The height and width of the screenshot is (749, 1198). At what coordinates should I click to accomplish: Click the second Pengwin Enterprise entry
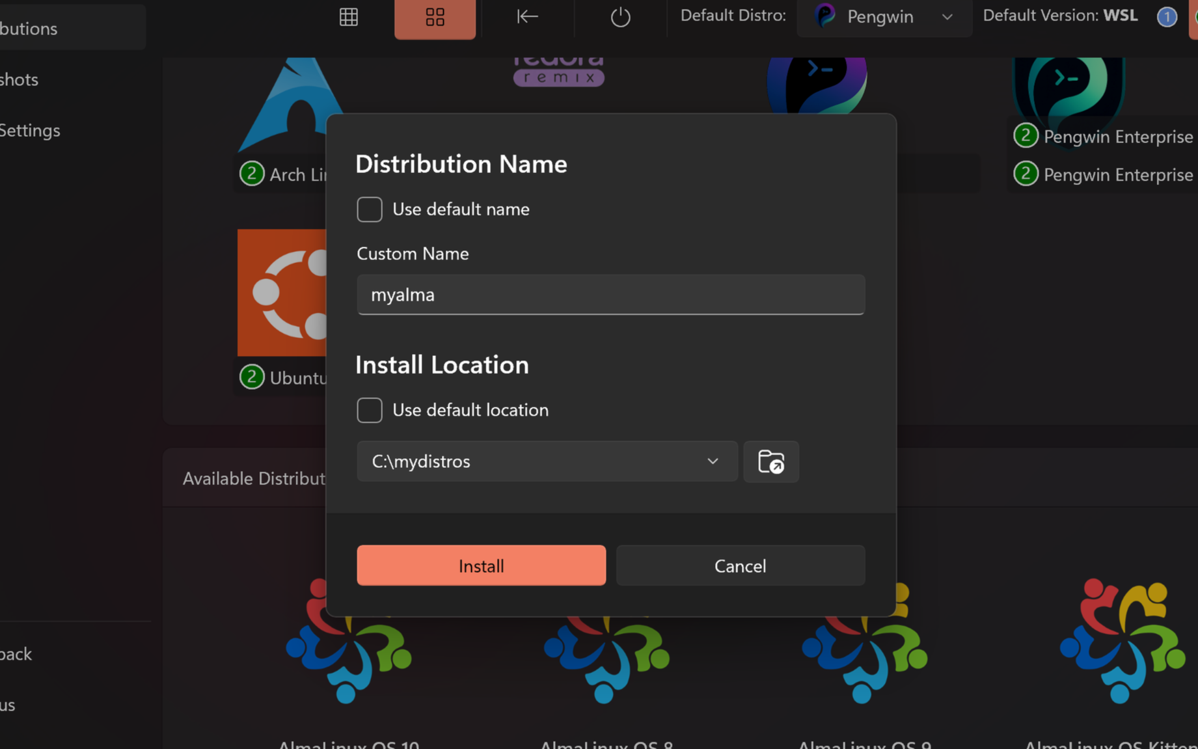coord(1104,174)
